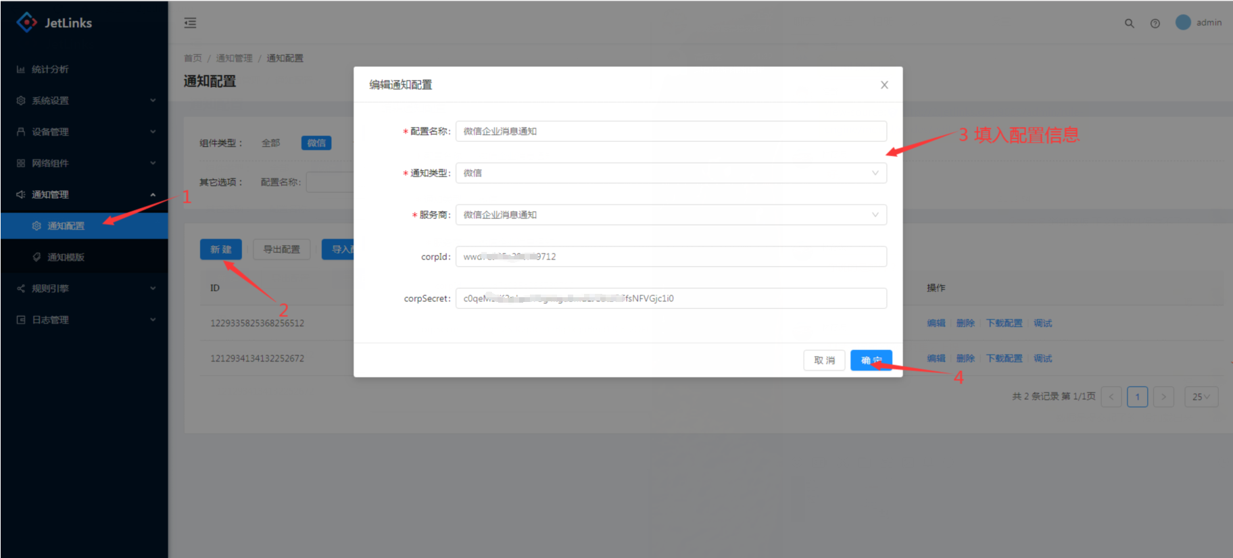Click the 统计分析 chart icon
The height and width of the screenshot is (558, 1233).
(21, 70)
